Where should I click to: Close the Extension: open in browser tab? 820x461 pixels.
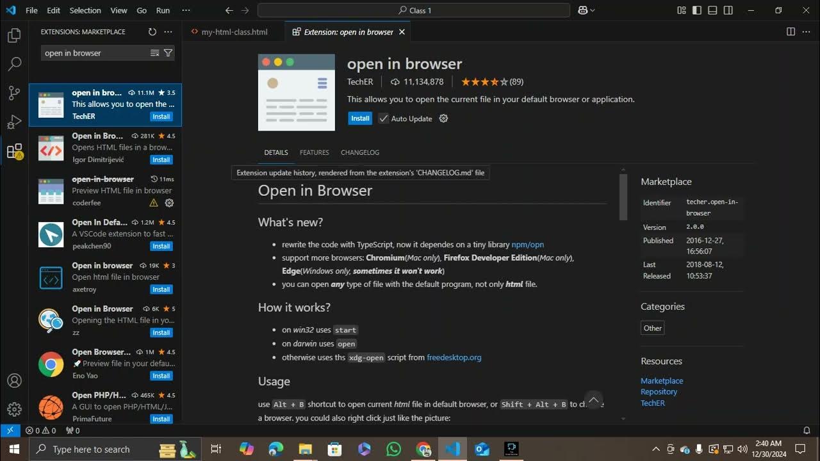[402, 31]
